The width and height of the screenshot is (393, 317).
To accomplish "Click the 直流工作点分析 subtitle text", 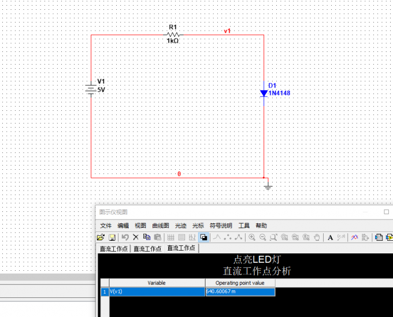I will click(257, 271).
